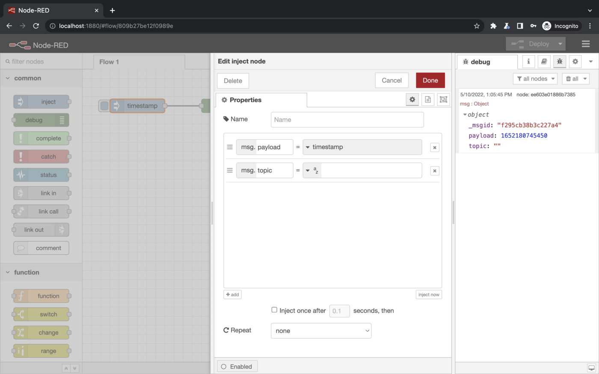This screenshot has height=374, width=599.
Task: Remove the msg.topic property row
Action: [x=434, y=171]
